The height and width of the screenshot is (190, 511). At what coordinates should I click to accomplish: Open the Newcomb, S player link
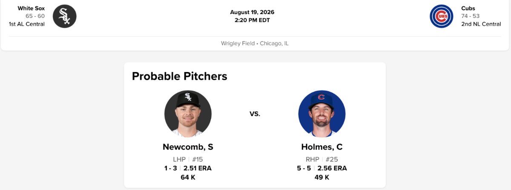click(x=188, y=147)
